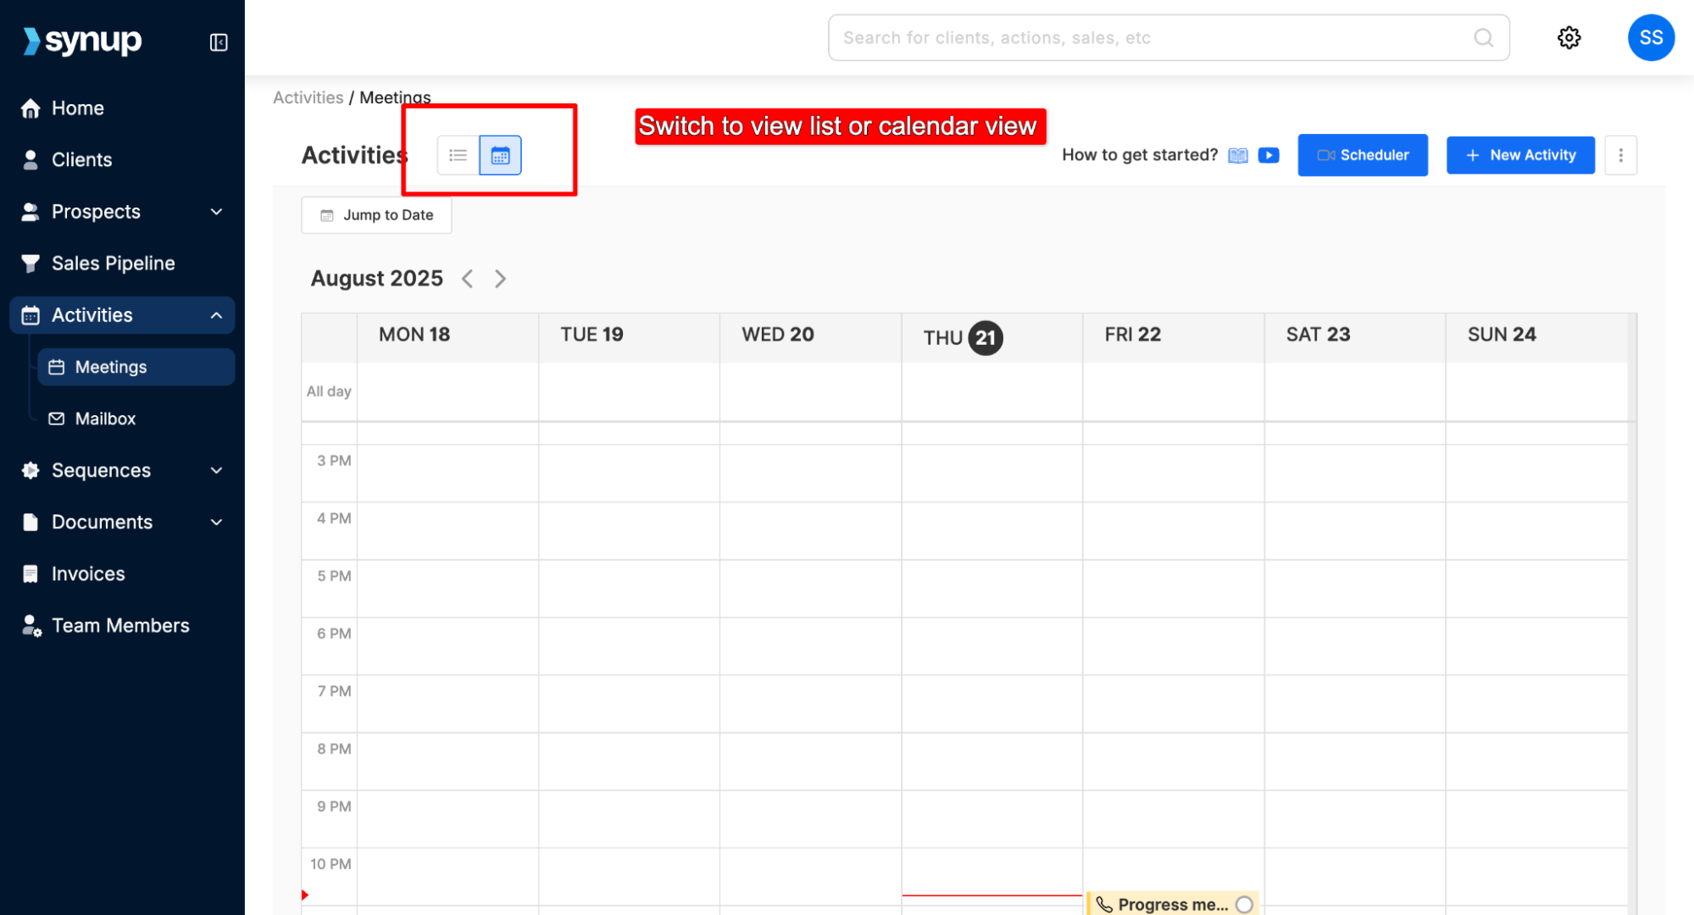Click Jump to Date button
The image size is (1694, 915).
(376, 215)
